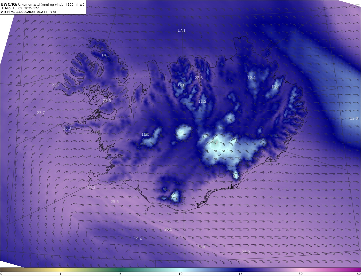
Task: Click the colorbar tick label 10
Action: [x=180, y=274]
